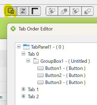Collapse the TabPanel1 tree node
Viewport: 97px width, 105px height.
click(x=19, y=46)
